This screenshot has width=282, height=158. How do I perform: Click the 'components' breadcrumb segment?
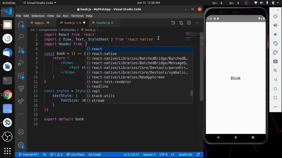coord(48,30)
